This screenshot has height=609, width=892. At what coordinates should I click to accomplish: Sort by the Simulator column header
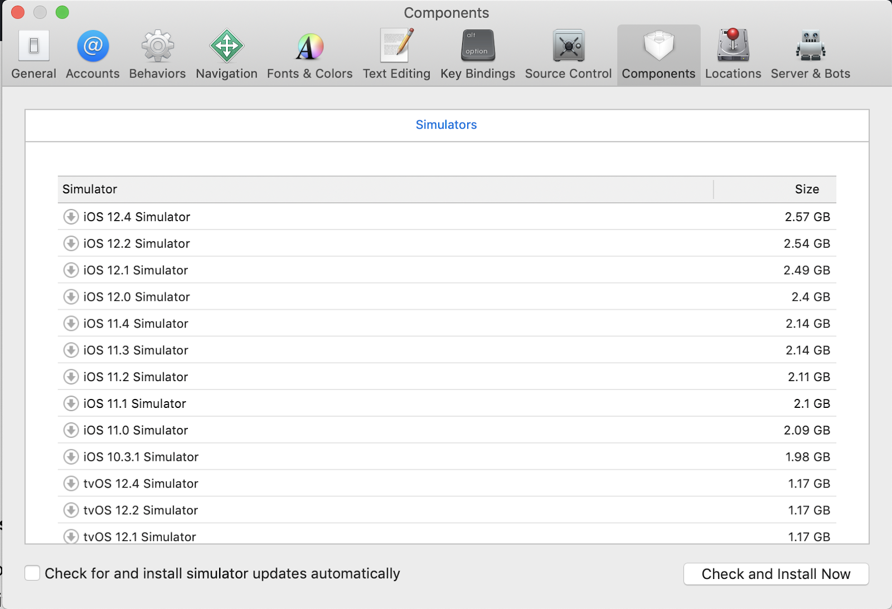385,189
